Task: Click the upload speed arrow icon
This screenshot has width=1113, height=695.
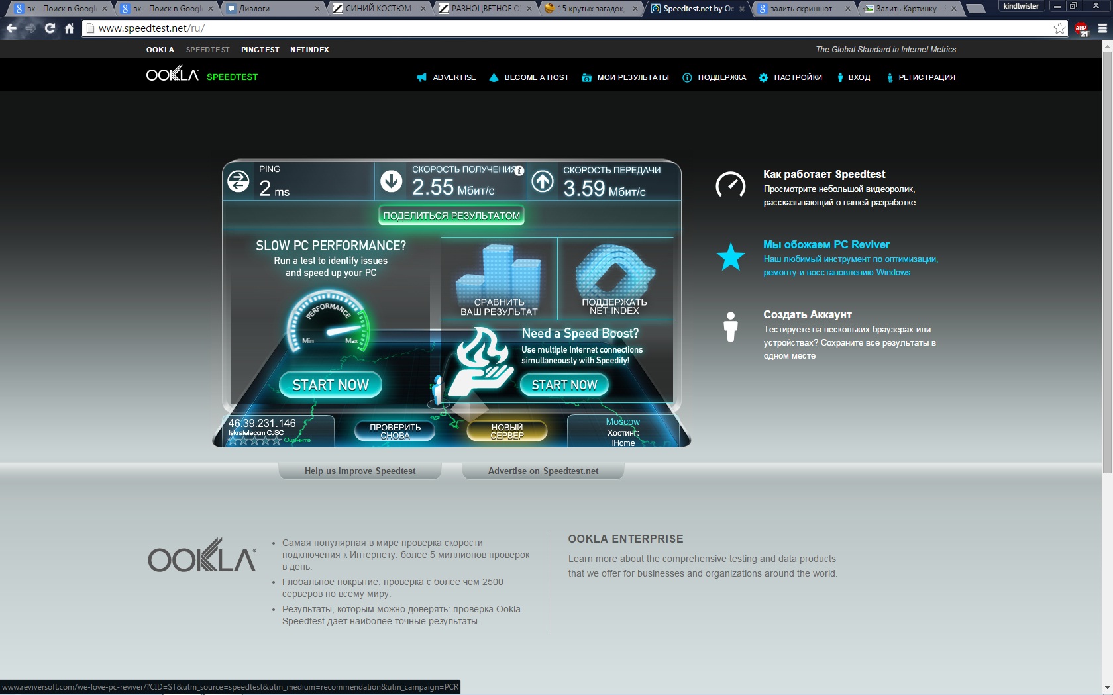Action: 543,181
